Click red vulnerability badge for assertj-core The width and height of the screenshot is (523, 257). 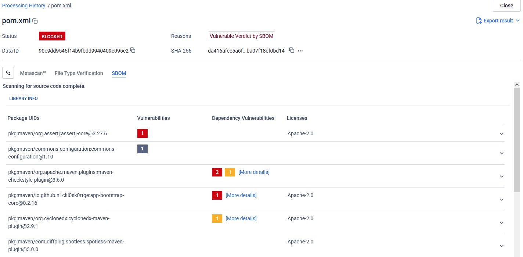[142, 133]
